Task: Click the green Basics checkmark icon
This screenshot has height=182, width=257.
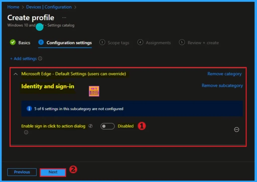Action: click(x=13, y=42)
